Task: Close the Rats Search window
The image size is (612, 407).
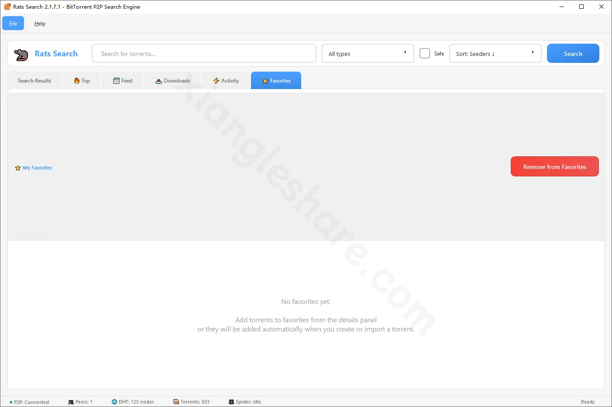Action: 602,7
